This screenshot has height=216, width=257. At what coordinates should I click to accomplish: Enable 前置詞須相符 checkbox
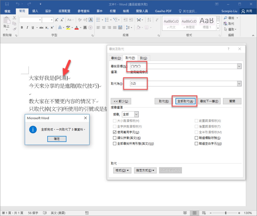(196, 121)
